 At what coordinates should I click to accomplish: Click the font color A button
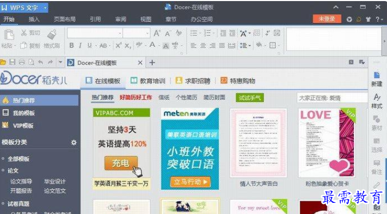153,45
